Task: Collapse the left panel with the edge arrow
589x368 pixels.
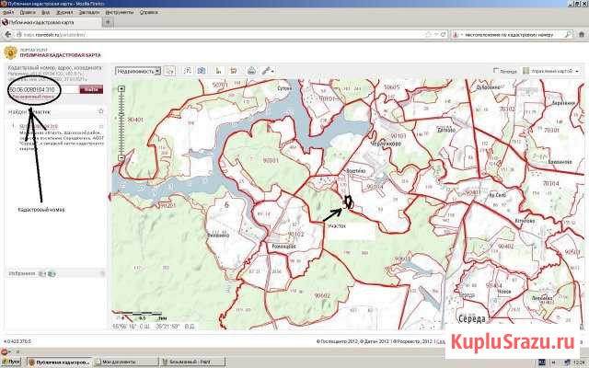Action: tap(110, 196)
